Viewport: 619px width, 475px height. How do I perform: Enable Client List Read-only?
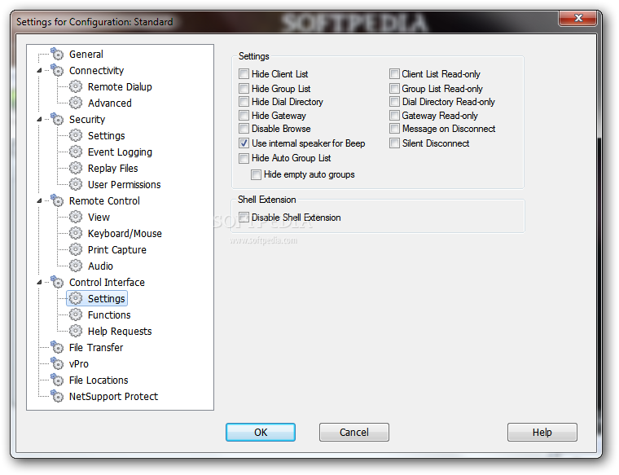click(394, 74)
